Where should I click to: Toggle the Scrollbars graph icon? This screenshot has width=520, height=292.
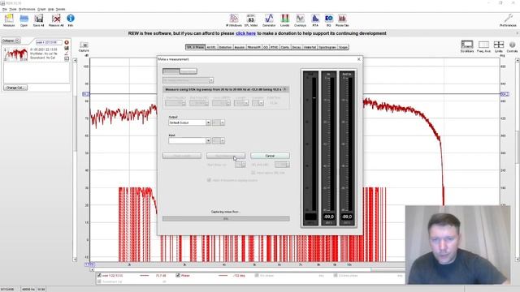click(x=467, y=46)
